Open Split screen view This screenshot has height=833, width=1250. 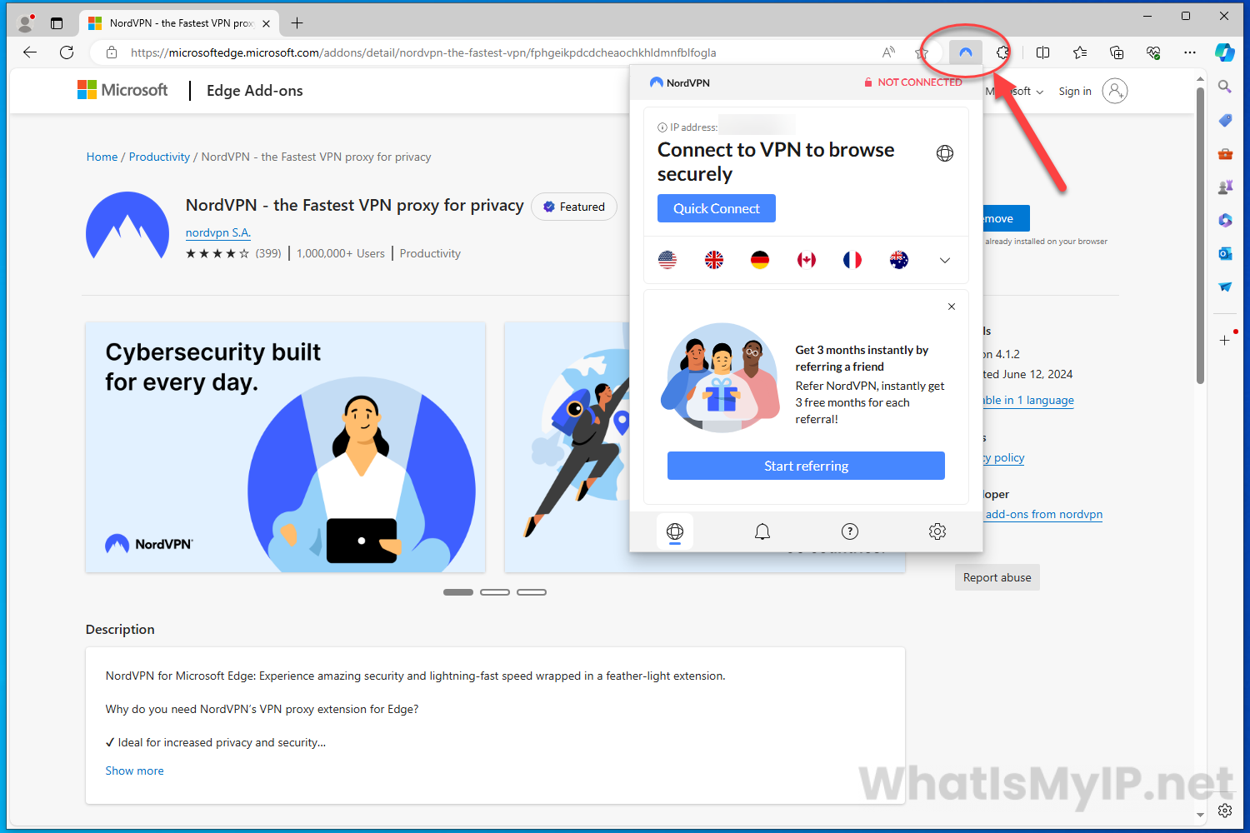click(1042, 52)
